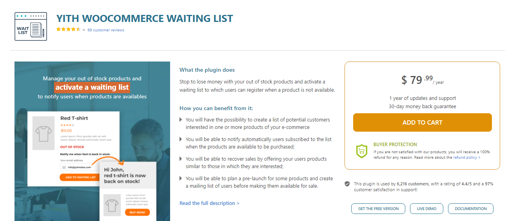517x221 pixels.
Task: Get the free version of the plugin
Action: click(x=378, y=209)
